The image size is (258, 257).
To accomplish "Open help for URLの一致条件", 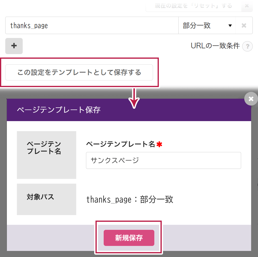I will (247, 47).
